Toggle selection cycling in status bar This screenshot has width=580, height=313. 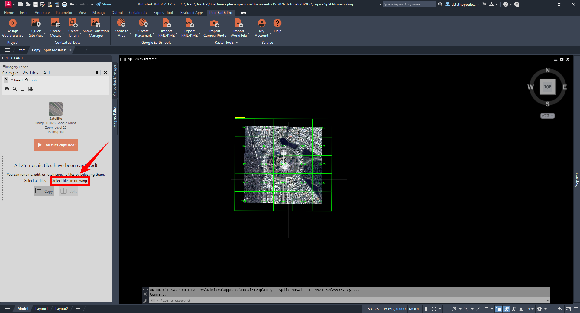click(498, 309)
